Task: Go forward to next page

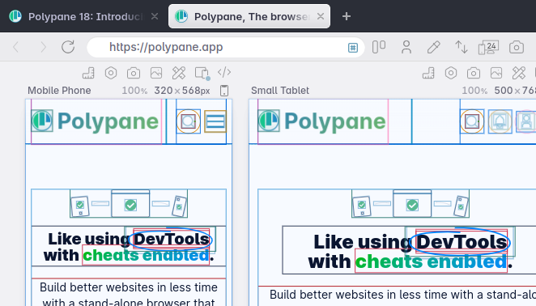Action: (x=43, y=47)
